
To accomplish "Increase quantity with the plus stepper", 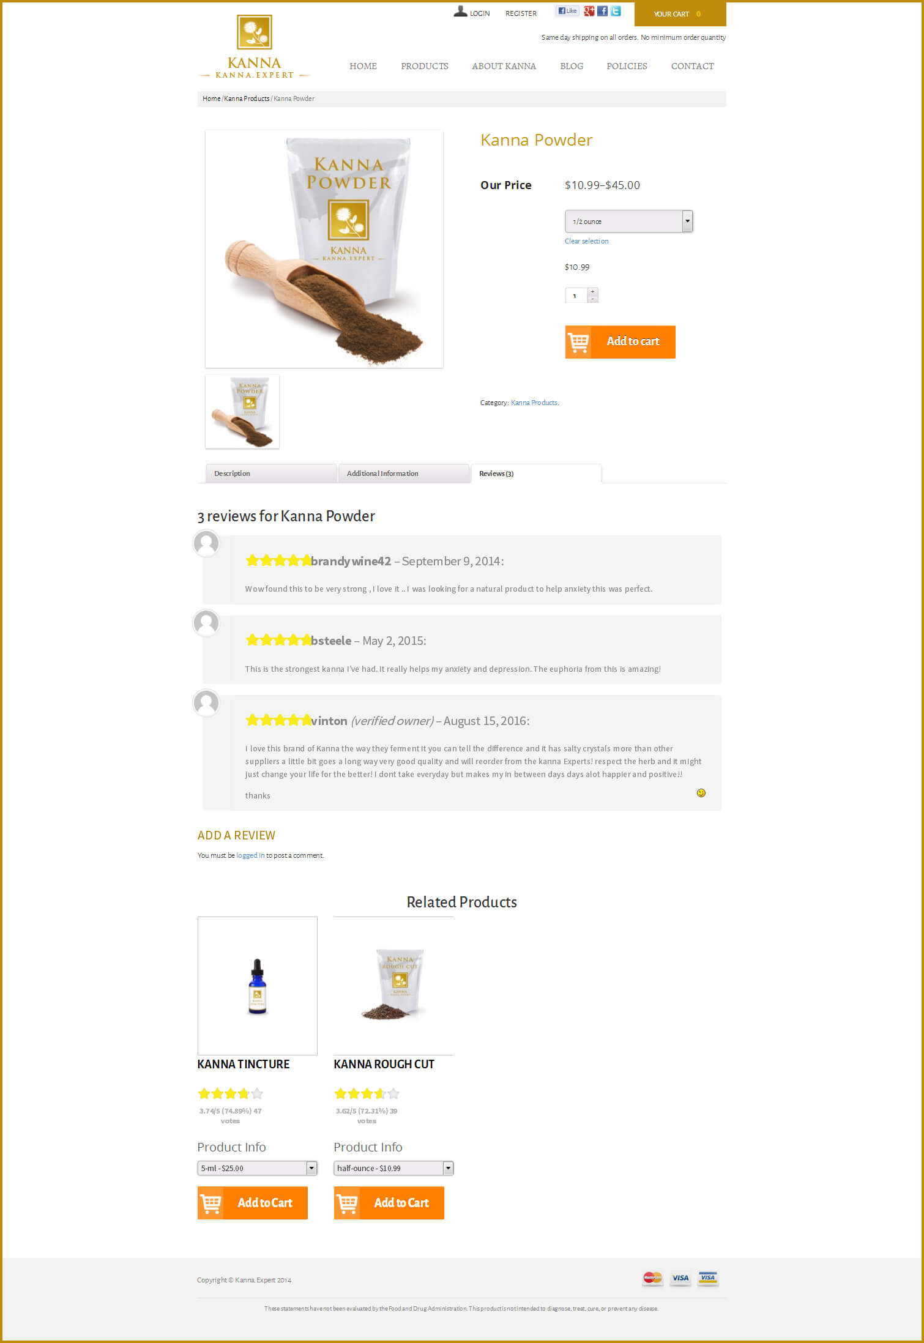I will coord(592,292).
